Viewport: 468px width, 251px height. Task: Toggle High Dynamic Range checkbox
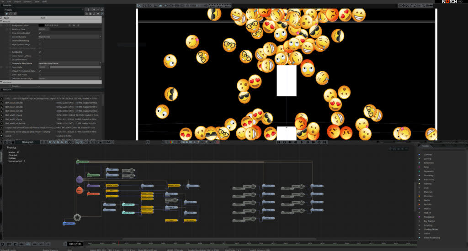pos(40,44)
